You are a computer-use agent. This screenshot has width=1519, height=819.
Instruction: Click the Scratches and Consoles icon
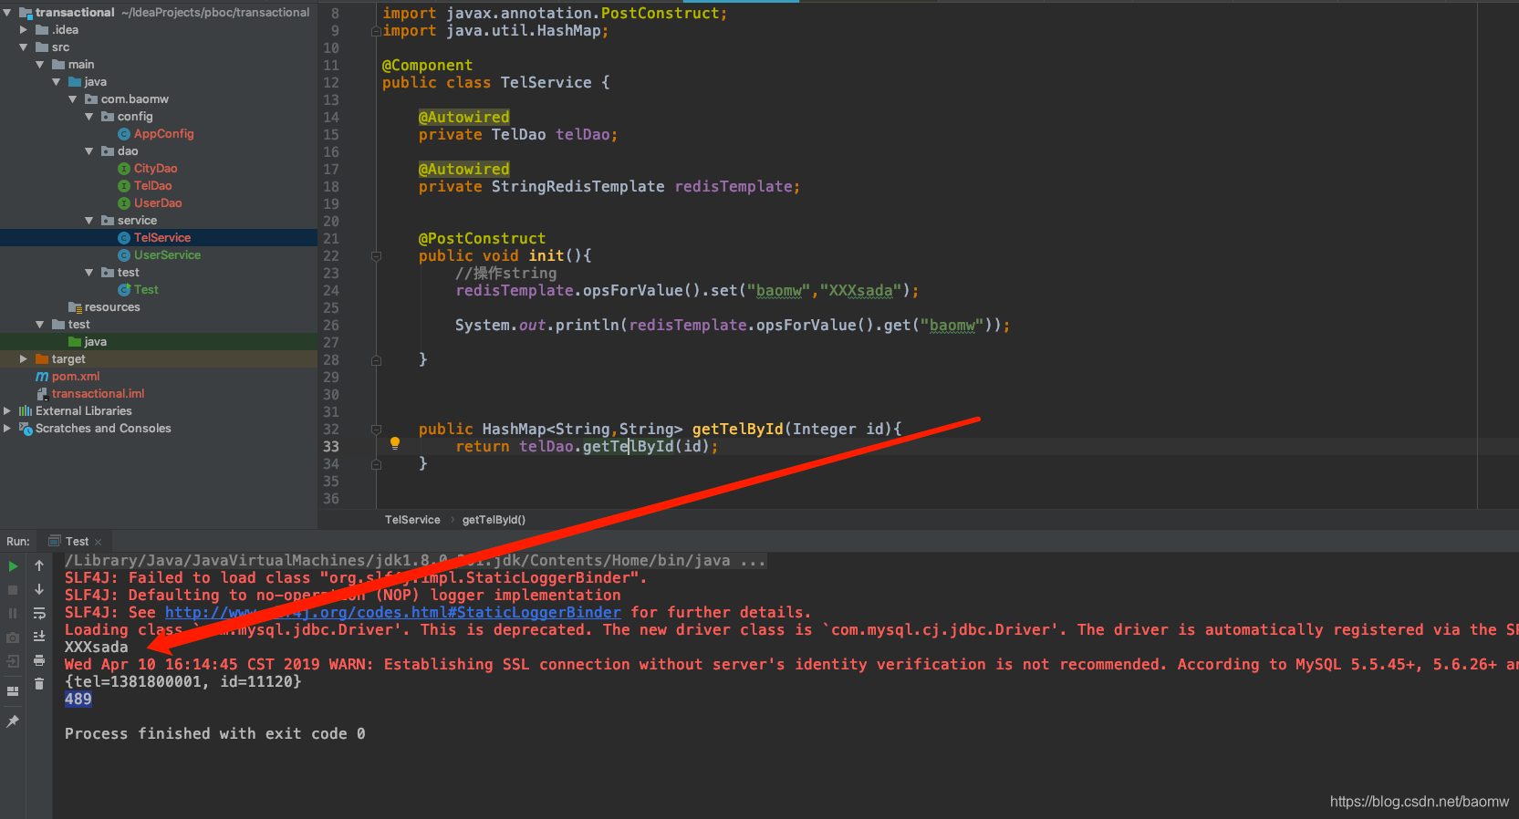click(26, 429)
